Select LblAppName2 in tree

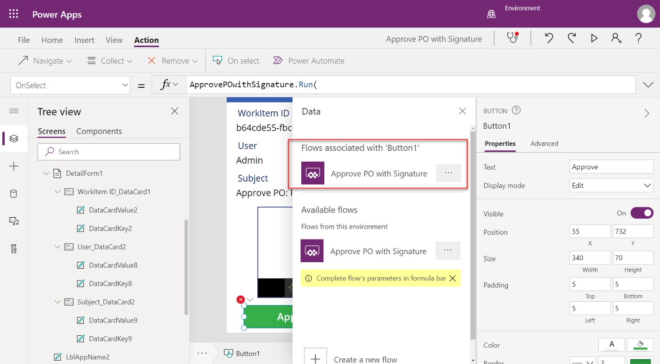[87, 357]
